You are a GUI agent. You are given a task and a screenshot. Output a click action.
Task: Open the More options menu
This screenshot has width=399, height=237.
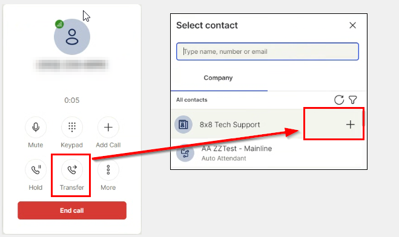tap(108, 170)
